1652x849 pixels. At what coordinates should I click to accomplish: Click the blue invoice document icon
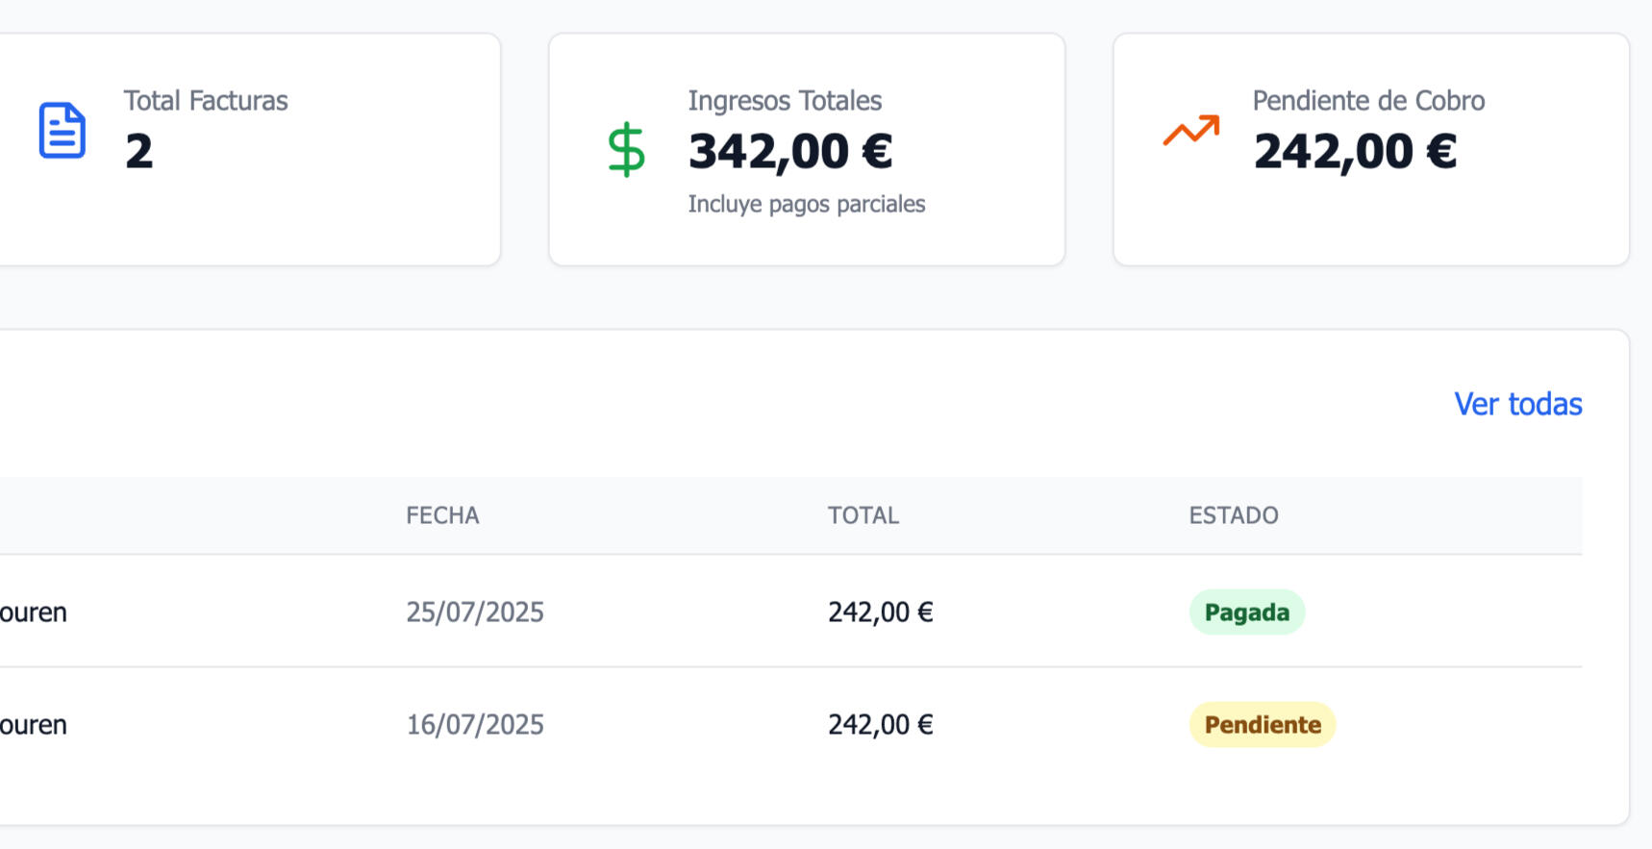click(62, 130)
